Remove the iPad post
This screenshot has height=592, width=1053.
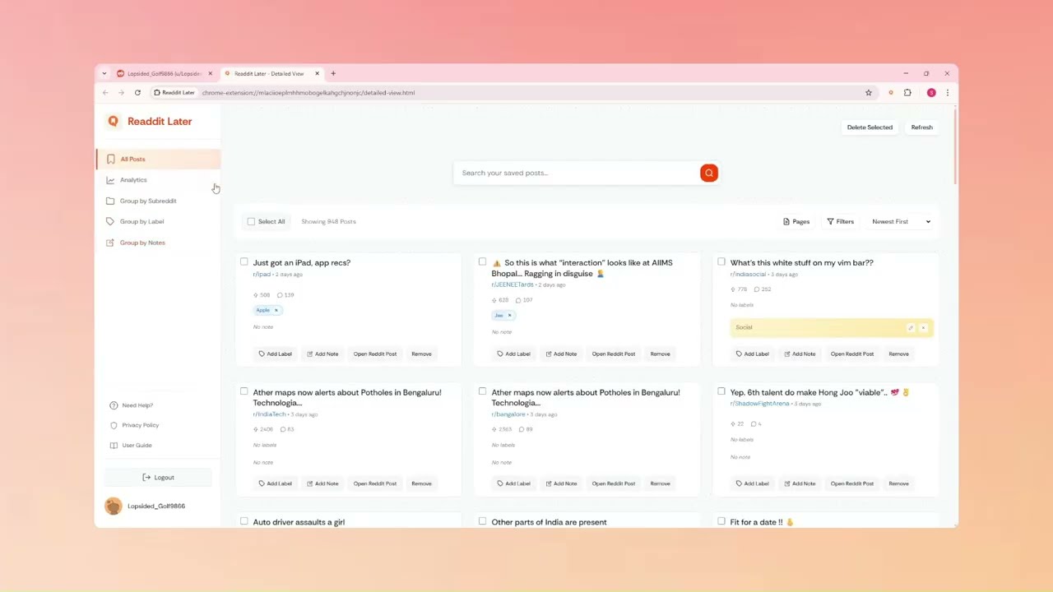point(421,354)
